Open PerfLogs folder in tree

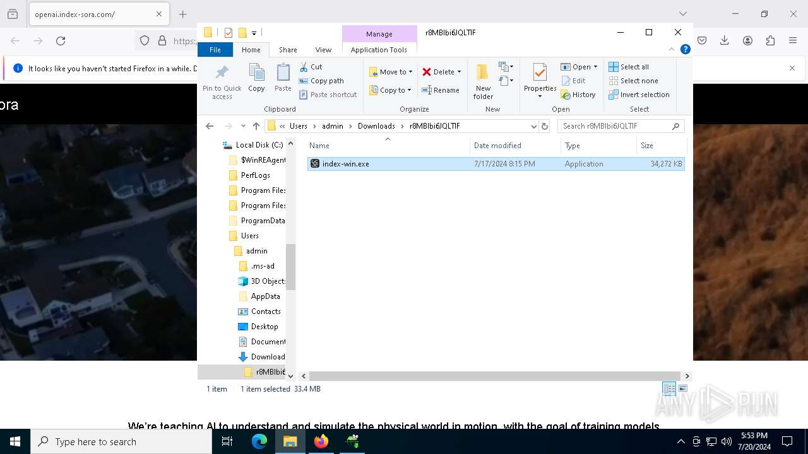point(255,175)
